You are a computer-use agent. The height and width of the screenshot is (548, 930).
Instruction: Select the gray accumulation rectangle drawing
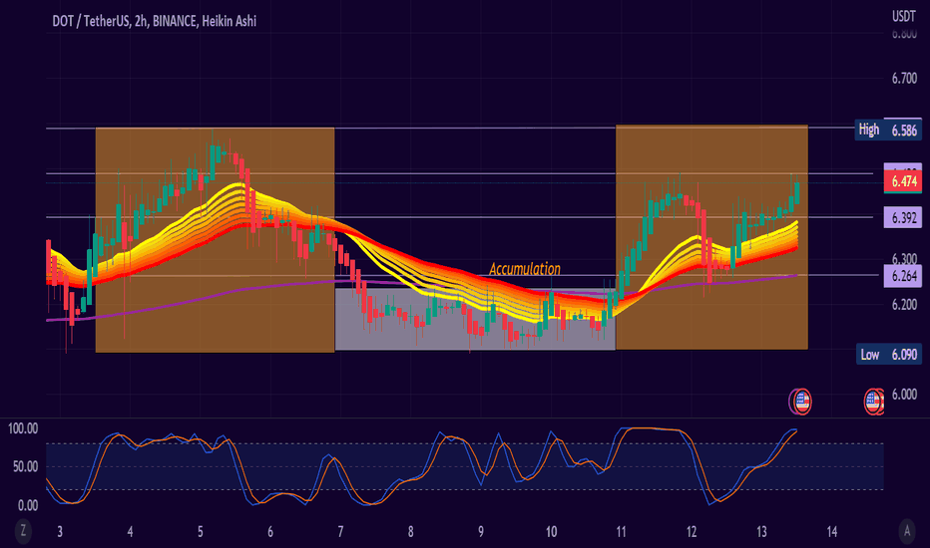[x=475, y=319]
